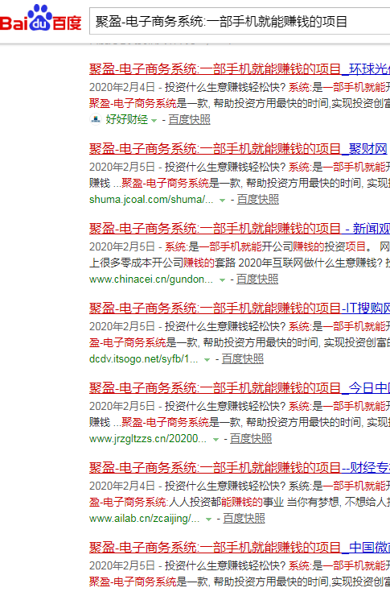Open the 财经专… result title link
Screen dimensions: 390x592
(x=240, y=467)
